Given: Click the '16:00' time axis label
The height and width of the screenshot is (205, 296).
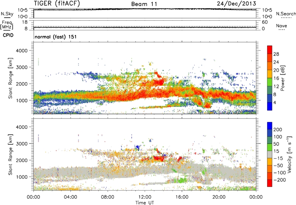Looking at the screenshot, I should 182,197.
